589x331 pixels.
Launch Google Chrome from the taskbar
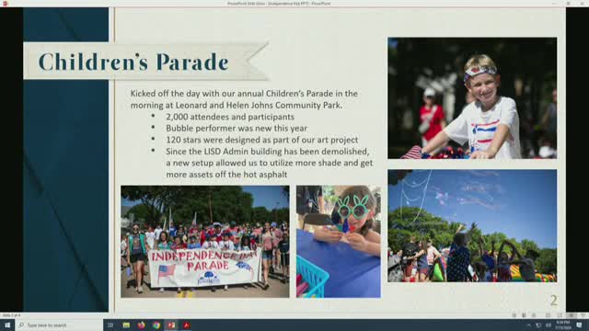click(x=156, y=325)
